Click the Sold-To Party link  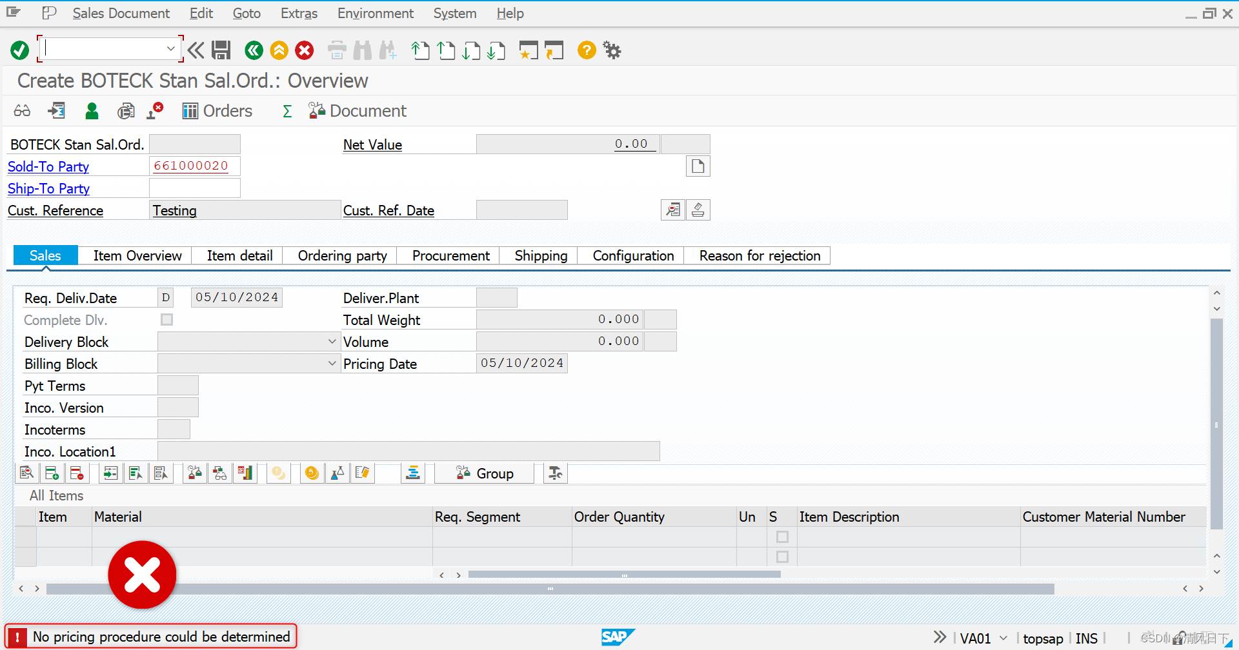point(48,166)
